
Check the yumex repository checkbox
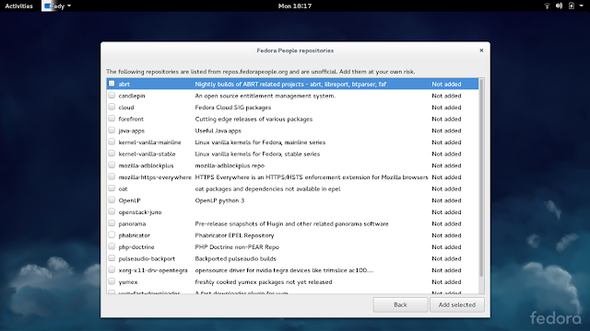tap(112, 281)
